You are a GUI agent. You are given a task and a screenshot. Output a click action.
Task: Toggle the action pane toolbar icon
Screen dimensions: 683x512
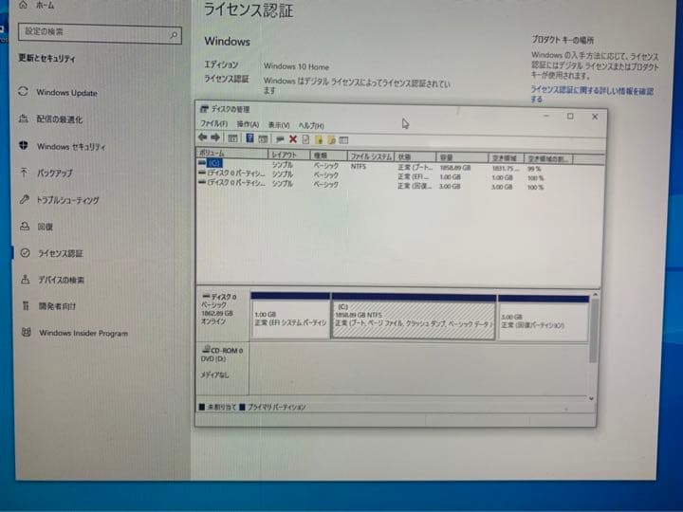(x=263, y=138)
